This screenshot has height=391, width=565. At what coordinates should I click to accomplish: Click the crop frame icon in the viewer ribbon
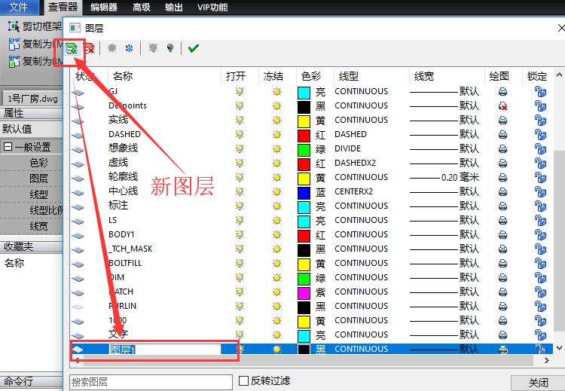(14, 26)
